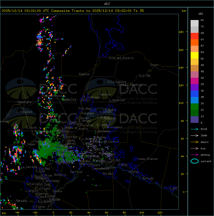Click the S_MARTIN place label
214x216 pixels.
(97, 150)
